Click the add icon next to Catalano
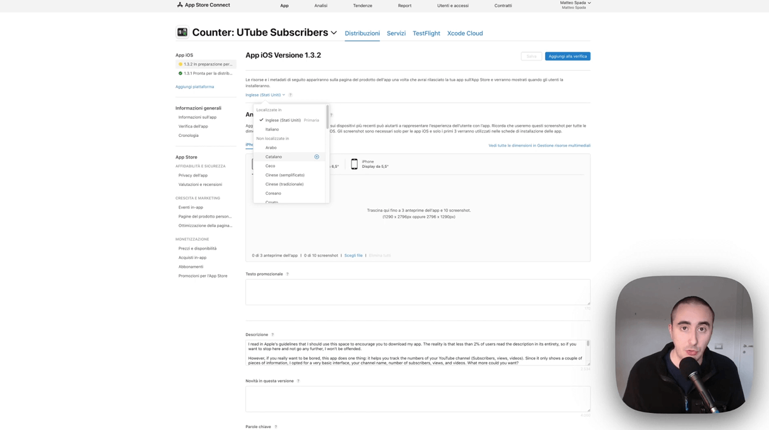 [x=317, y=157]
